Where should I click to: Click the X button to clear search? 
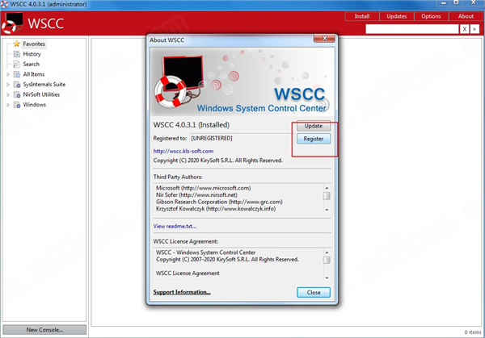464,29
